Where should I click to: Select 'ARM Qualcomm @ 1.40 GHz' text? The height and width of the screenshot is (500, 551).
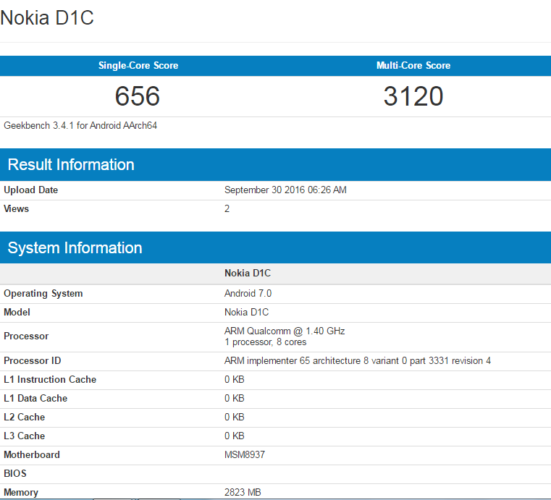(x=285, y=331)
